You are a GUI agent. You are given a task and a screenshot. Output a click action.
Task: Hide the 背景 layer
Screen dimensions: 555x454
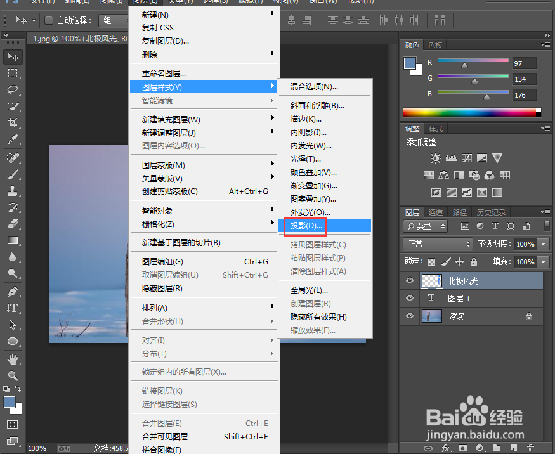coord(410,316)
